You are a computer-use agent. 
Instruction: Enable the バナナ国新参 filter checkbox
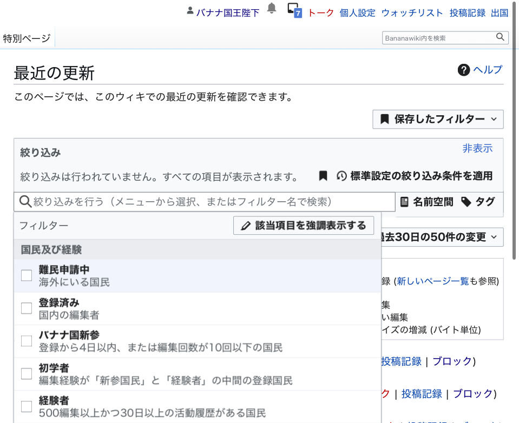tap(27, 341)
